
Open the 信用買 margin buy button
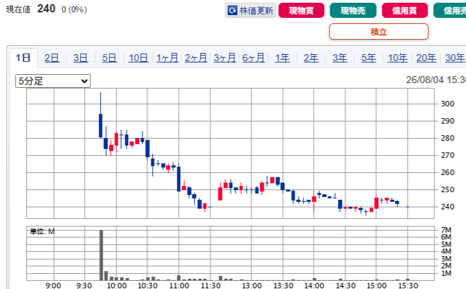click(404, 10)
